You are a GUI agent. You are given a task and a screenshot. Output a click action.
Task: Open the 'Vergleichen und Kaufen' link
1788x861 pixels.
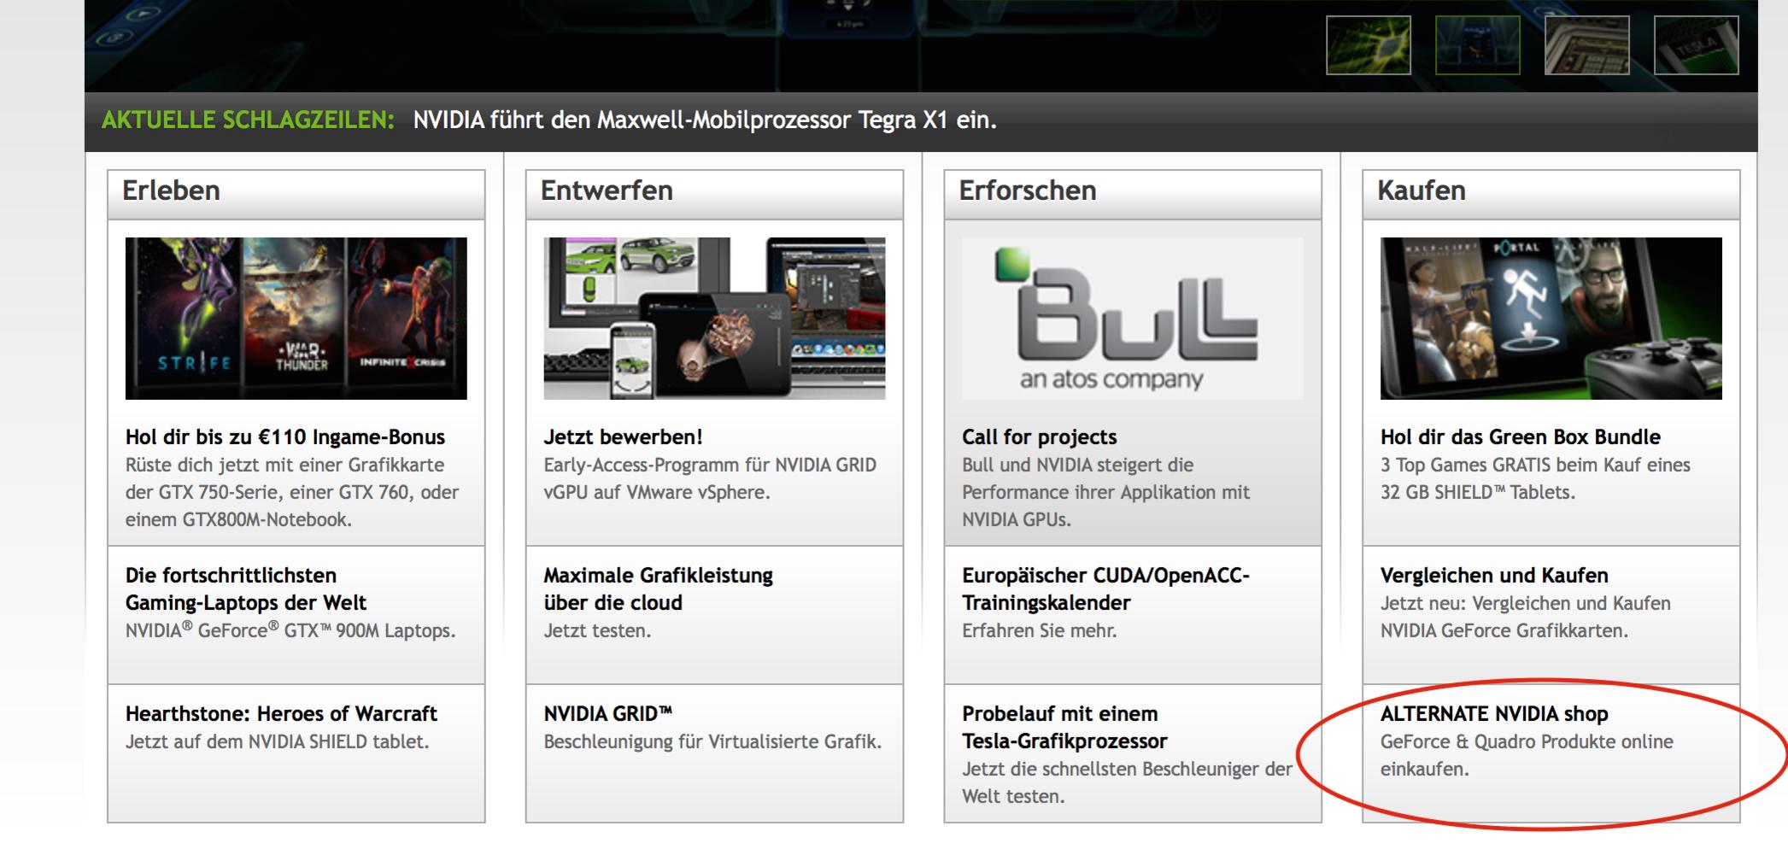(1494, 576)
